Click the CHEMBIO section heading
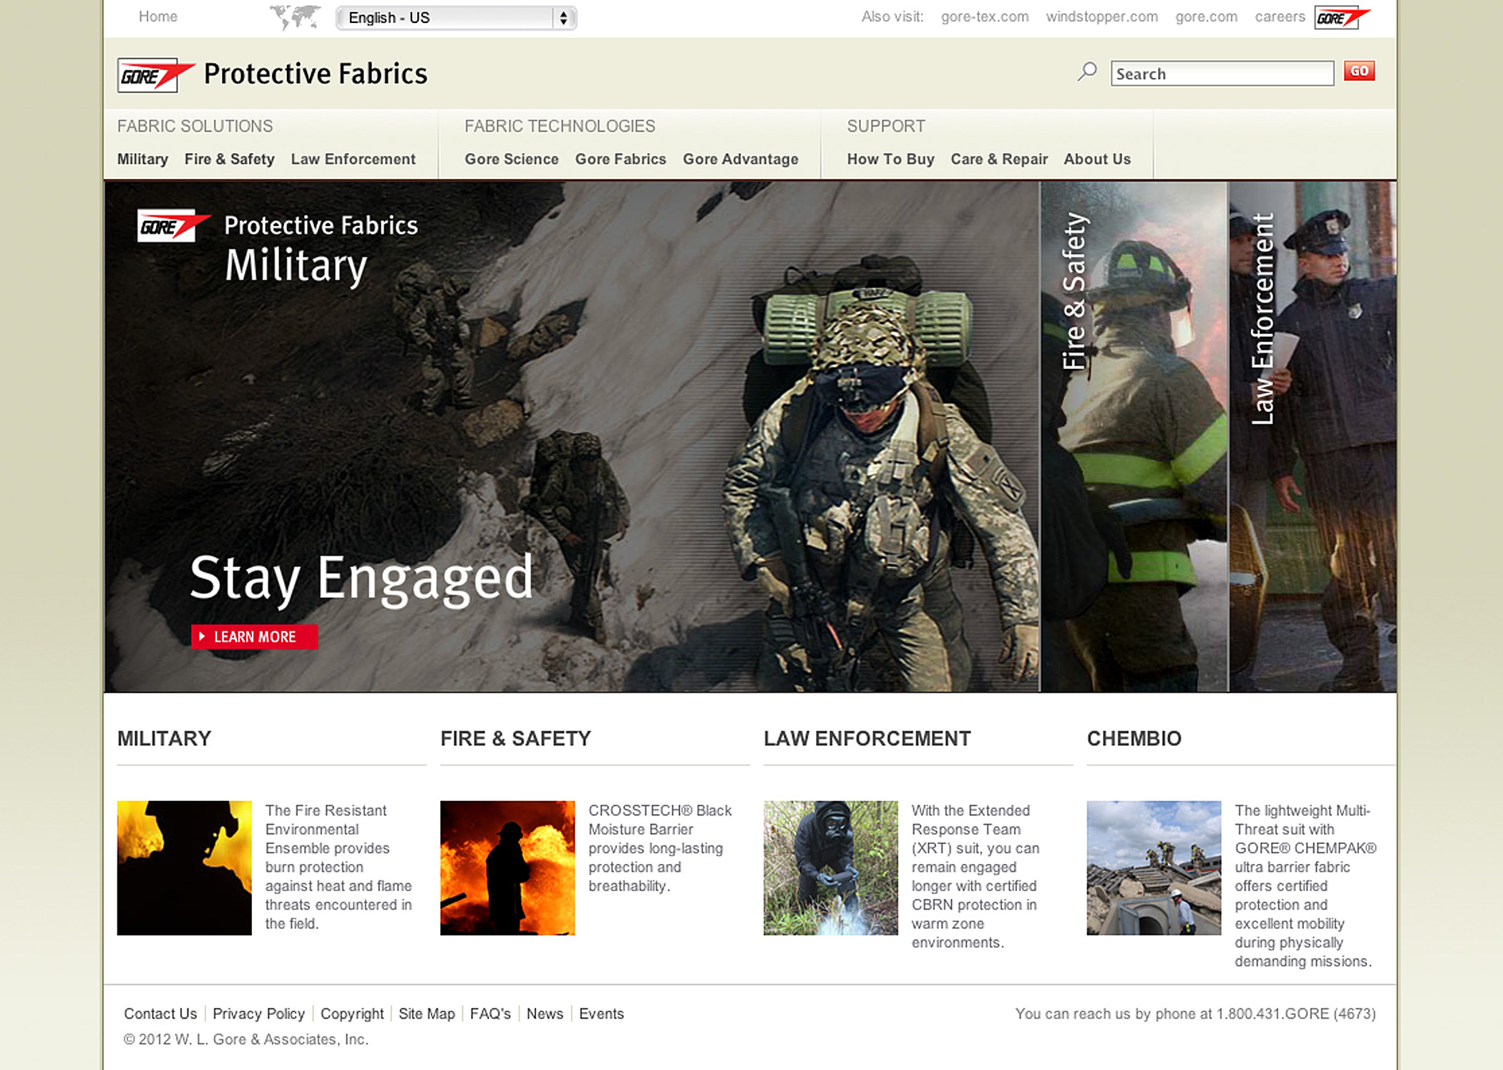This screenshot has width=1503, height=1070. coord(1134,738)
